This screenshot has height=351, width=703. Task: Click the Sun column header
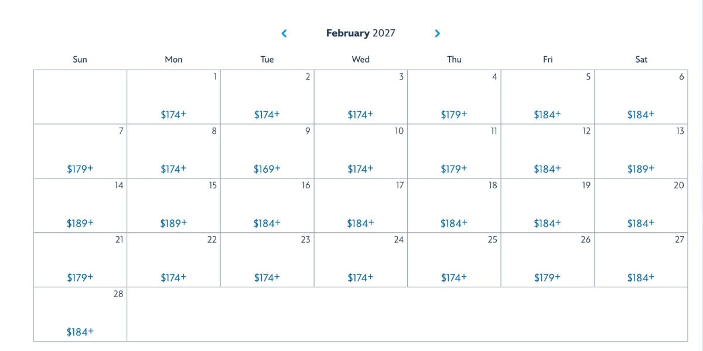point(80,59)
